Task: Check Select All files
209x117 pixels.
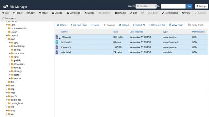Action: tap(139, 25)
